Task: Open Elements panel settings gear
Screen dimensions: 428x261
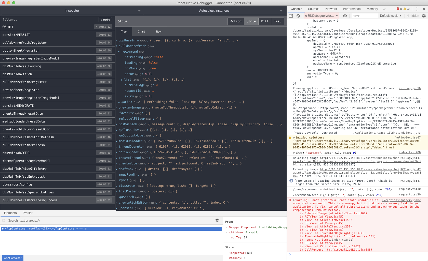Action: click(217, 220)
